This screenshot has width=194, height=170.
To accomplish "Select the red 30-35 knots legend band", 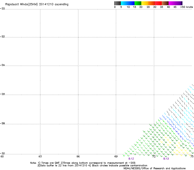I will (x=158, y=3).
